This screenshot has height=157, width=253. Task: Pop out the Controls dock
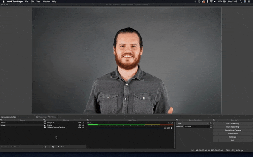coord(214,120)
